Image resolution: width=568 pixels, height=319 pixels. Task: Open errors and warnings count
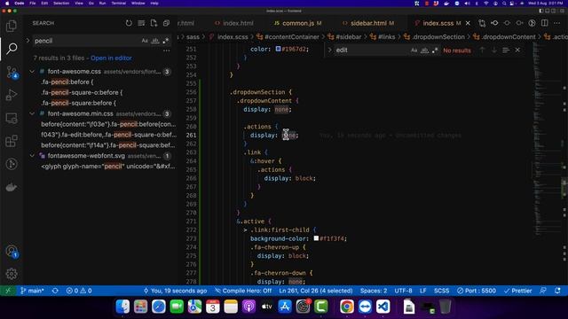click(x=79, y=291)
